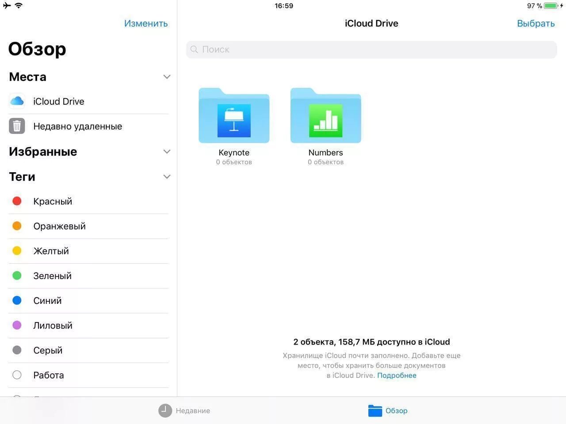
Task: Select the Лиловый tag
Action: pyautogui.click(x=53, y=326)
